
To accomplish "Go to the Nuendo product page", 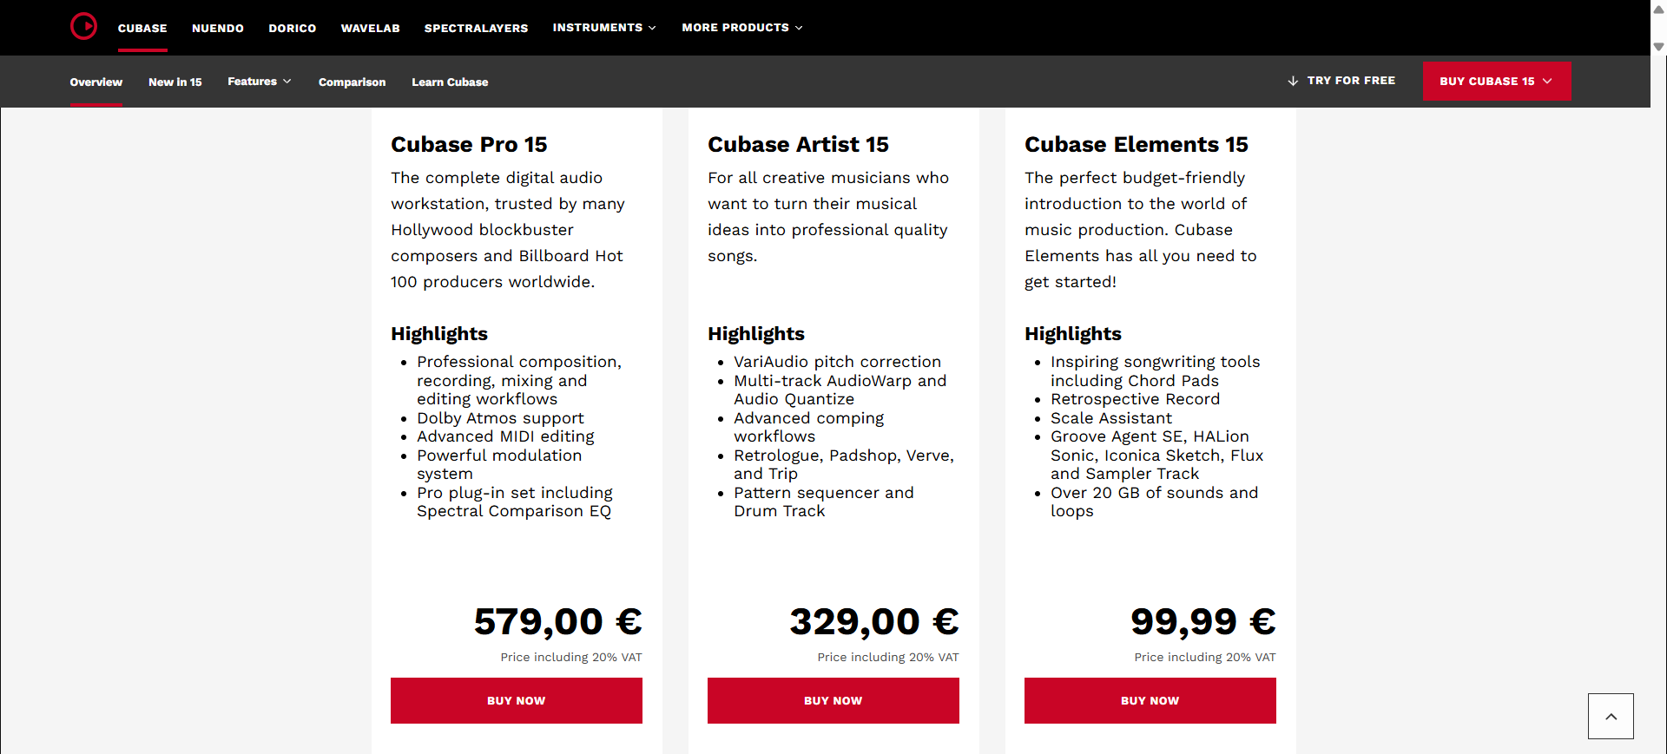I will pos(218,28).
